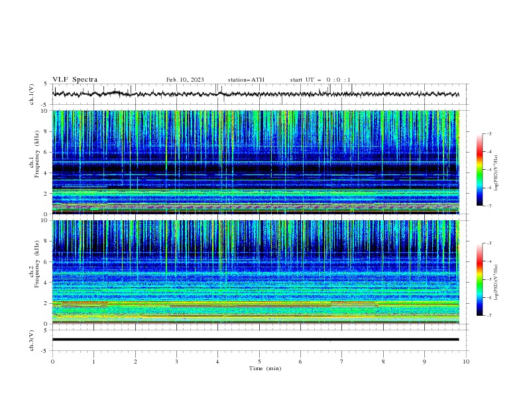Click the thick black ch.3 voltage trace

pyautogui.click(x=255, y=340)
